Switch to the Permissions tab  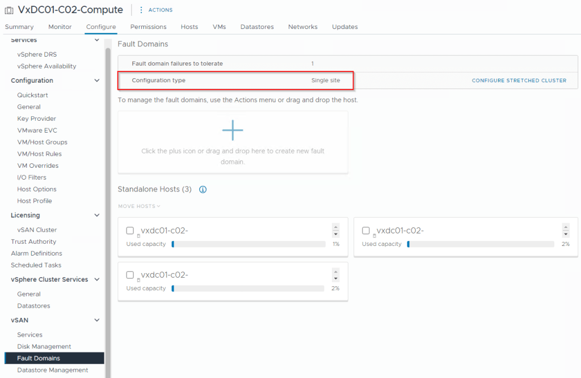pyautogui.click(x=148, y=27)
